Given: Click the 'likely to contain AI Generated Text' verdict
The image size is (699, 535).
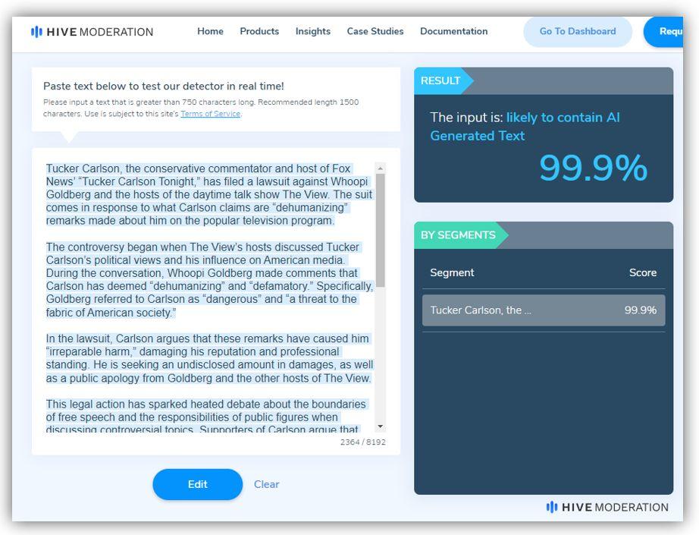Looking at the screenshot, I should click(x=525, y=126).
